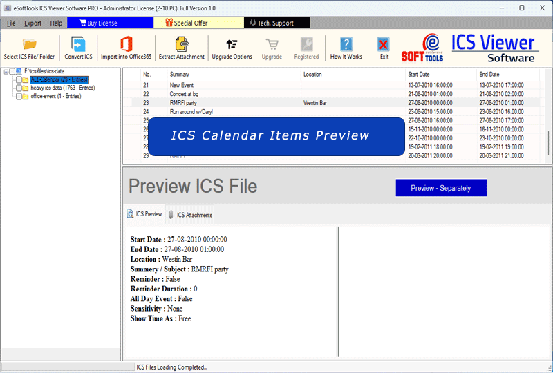Screen dimensions: 553x373
Task: Click the Registered key icon
Action: tap(306, 44)
